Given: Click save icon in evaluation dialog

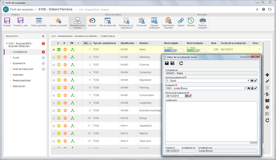Looking at the screenshot, I should click(x=167, y=63).
